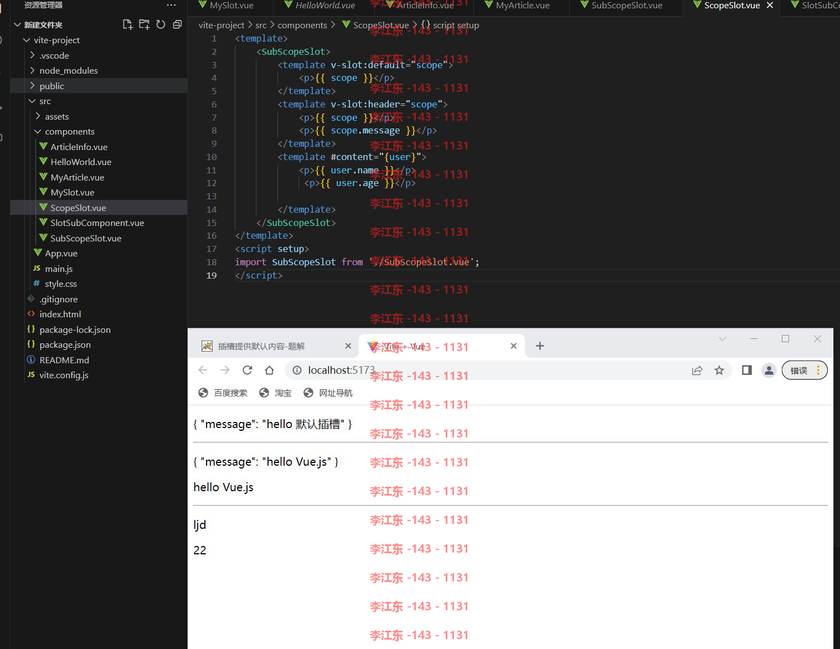
Task: Switch to HelloWorld.vue editor tab
Action: tap(325, 6)
